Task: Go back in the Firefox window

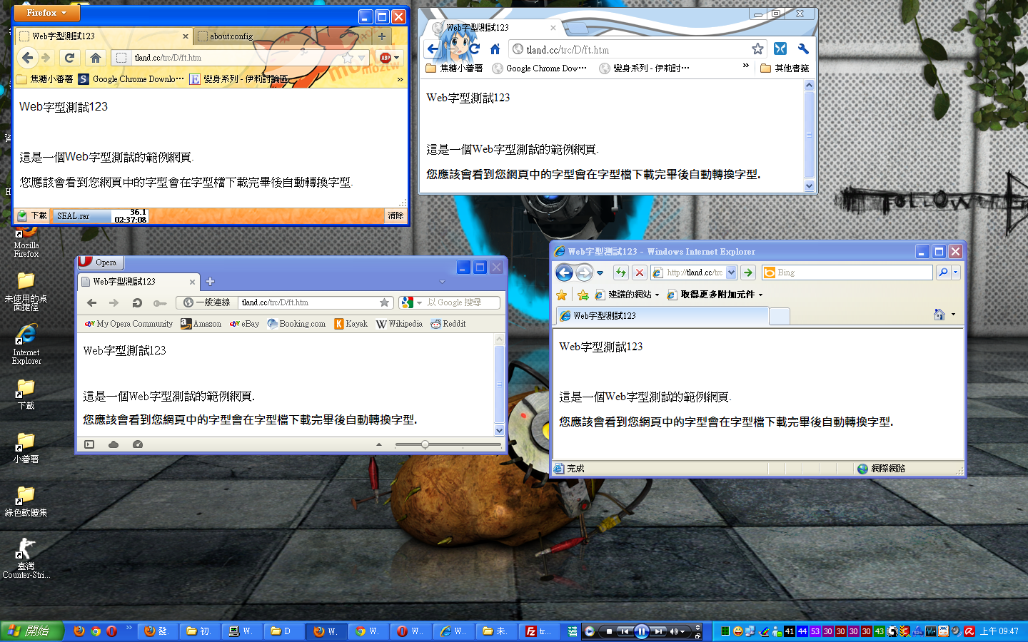Action: click(28, 58)
